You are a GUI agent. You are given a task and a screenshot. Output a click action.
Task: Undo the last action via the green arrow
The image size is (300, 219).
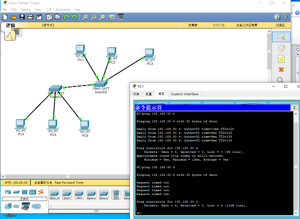pos(66,17)
